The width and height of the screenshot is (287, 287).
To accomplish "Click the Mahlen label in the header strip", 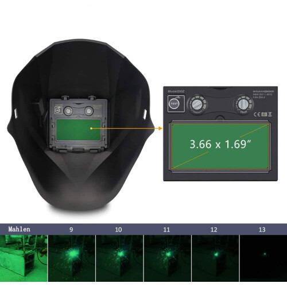I will click(19, 229).
